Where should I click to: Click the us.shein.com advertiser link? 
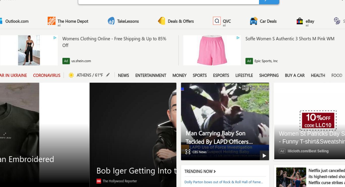[81, 61]
